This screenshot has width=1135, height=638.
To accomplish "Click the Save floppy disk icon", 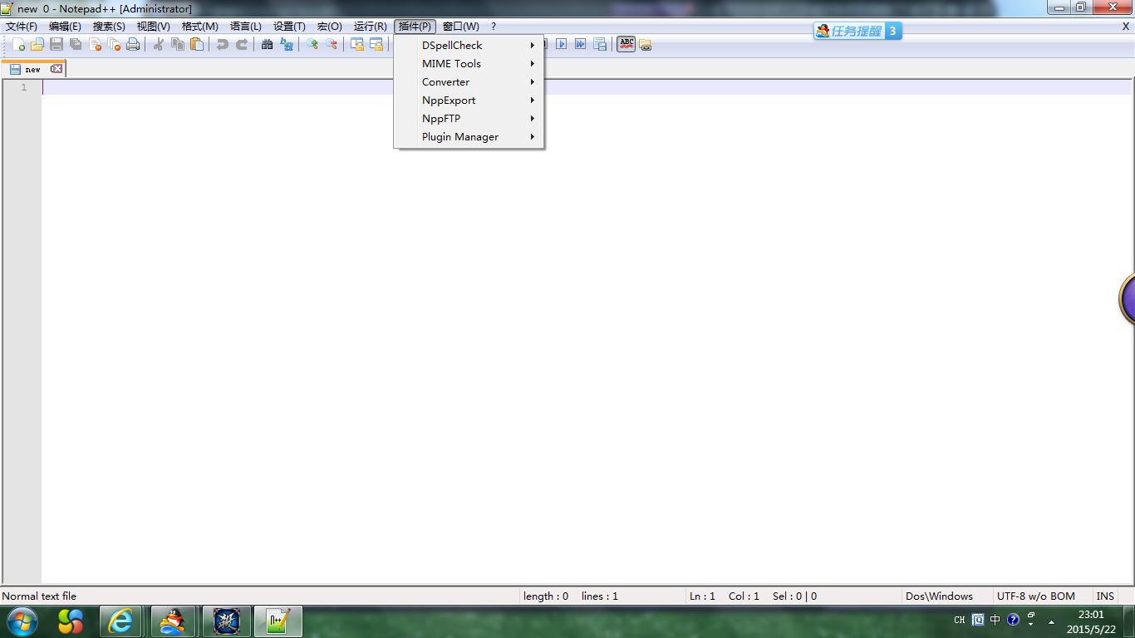I will coord(57,44).
